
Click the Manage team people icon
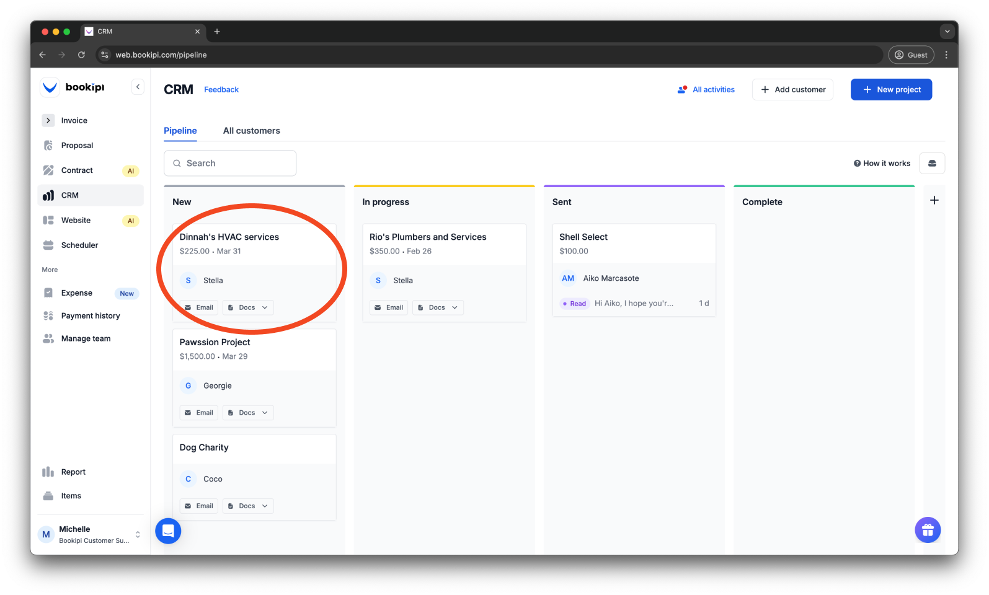coord(48,338)
